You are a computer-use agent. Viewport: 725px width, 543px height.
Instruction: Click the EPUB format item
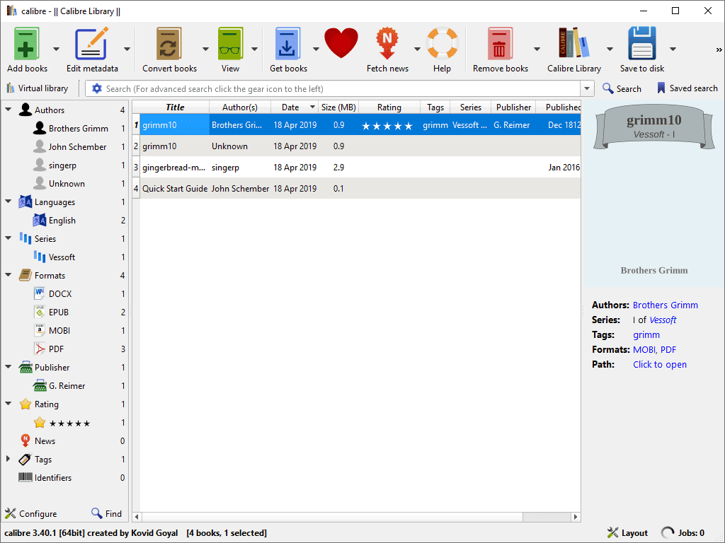click(59, 312)
